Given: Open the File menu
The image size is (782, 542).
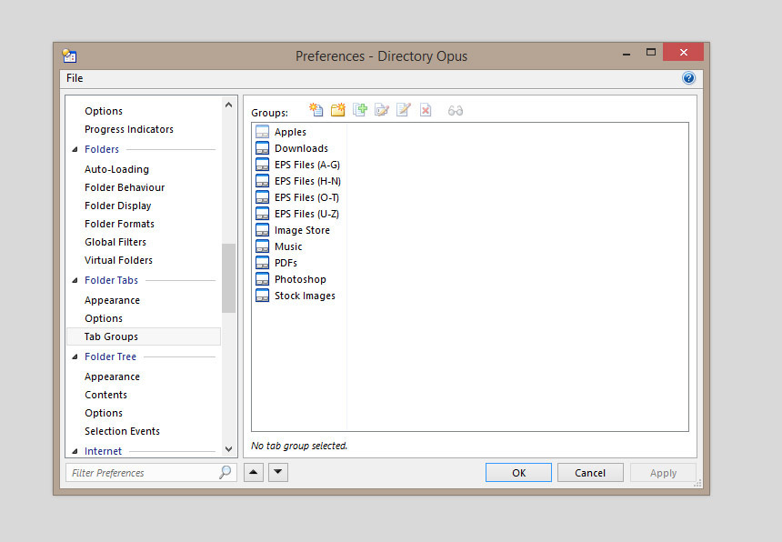Looking at the screenshot, I should point(75,78).
